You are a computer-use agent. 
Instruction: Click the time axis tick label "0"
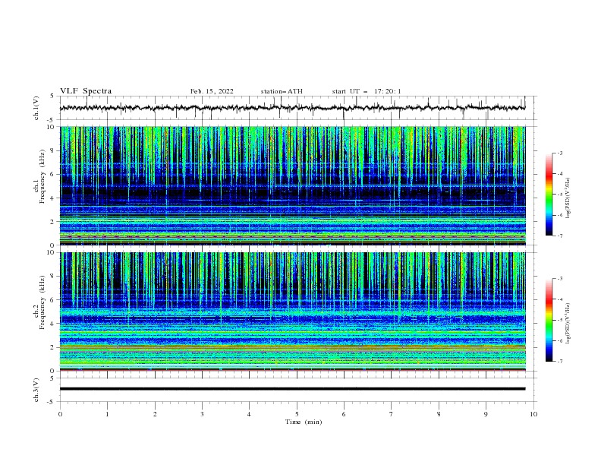60,414
